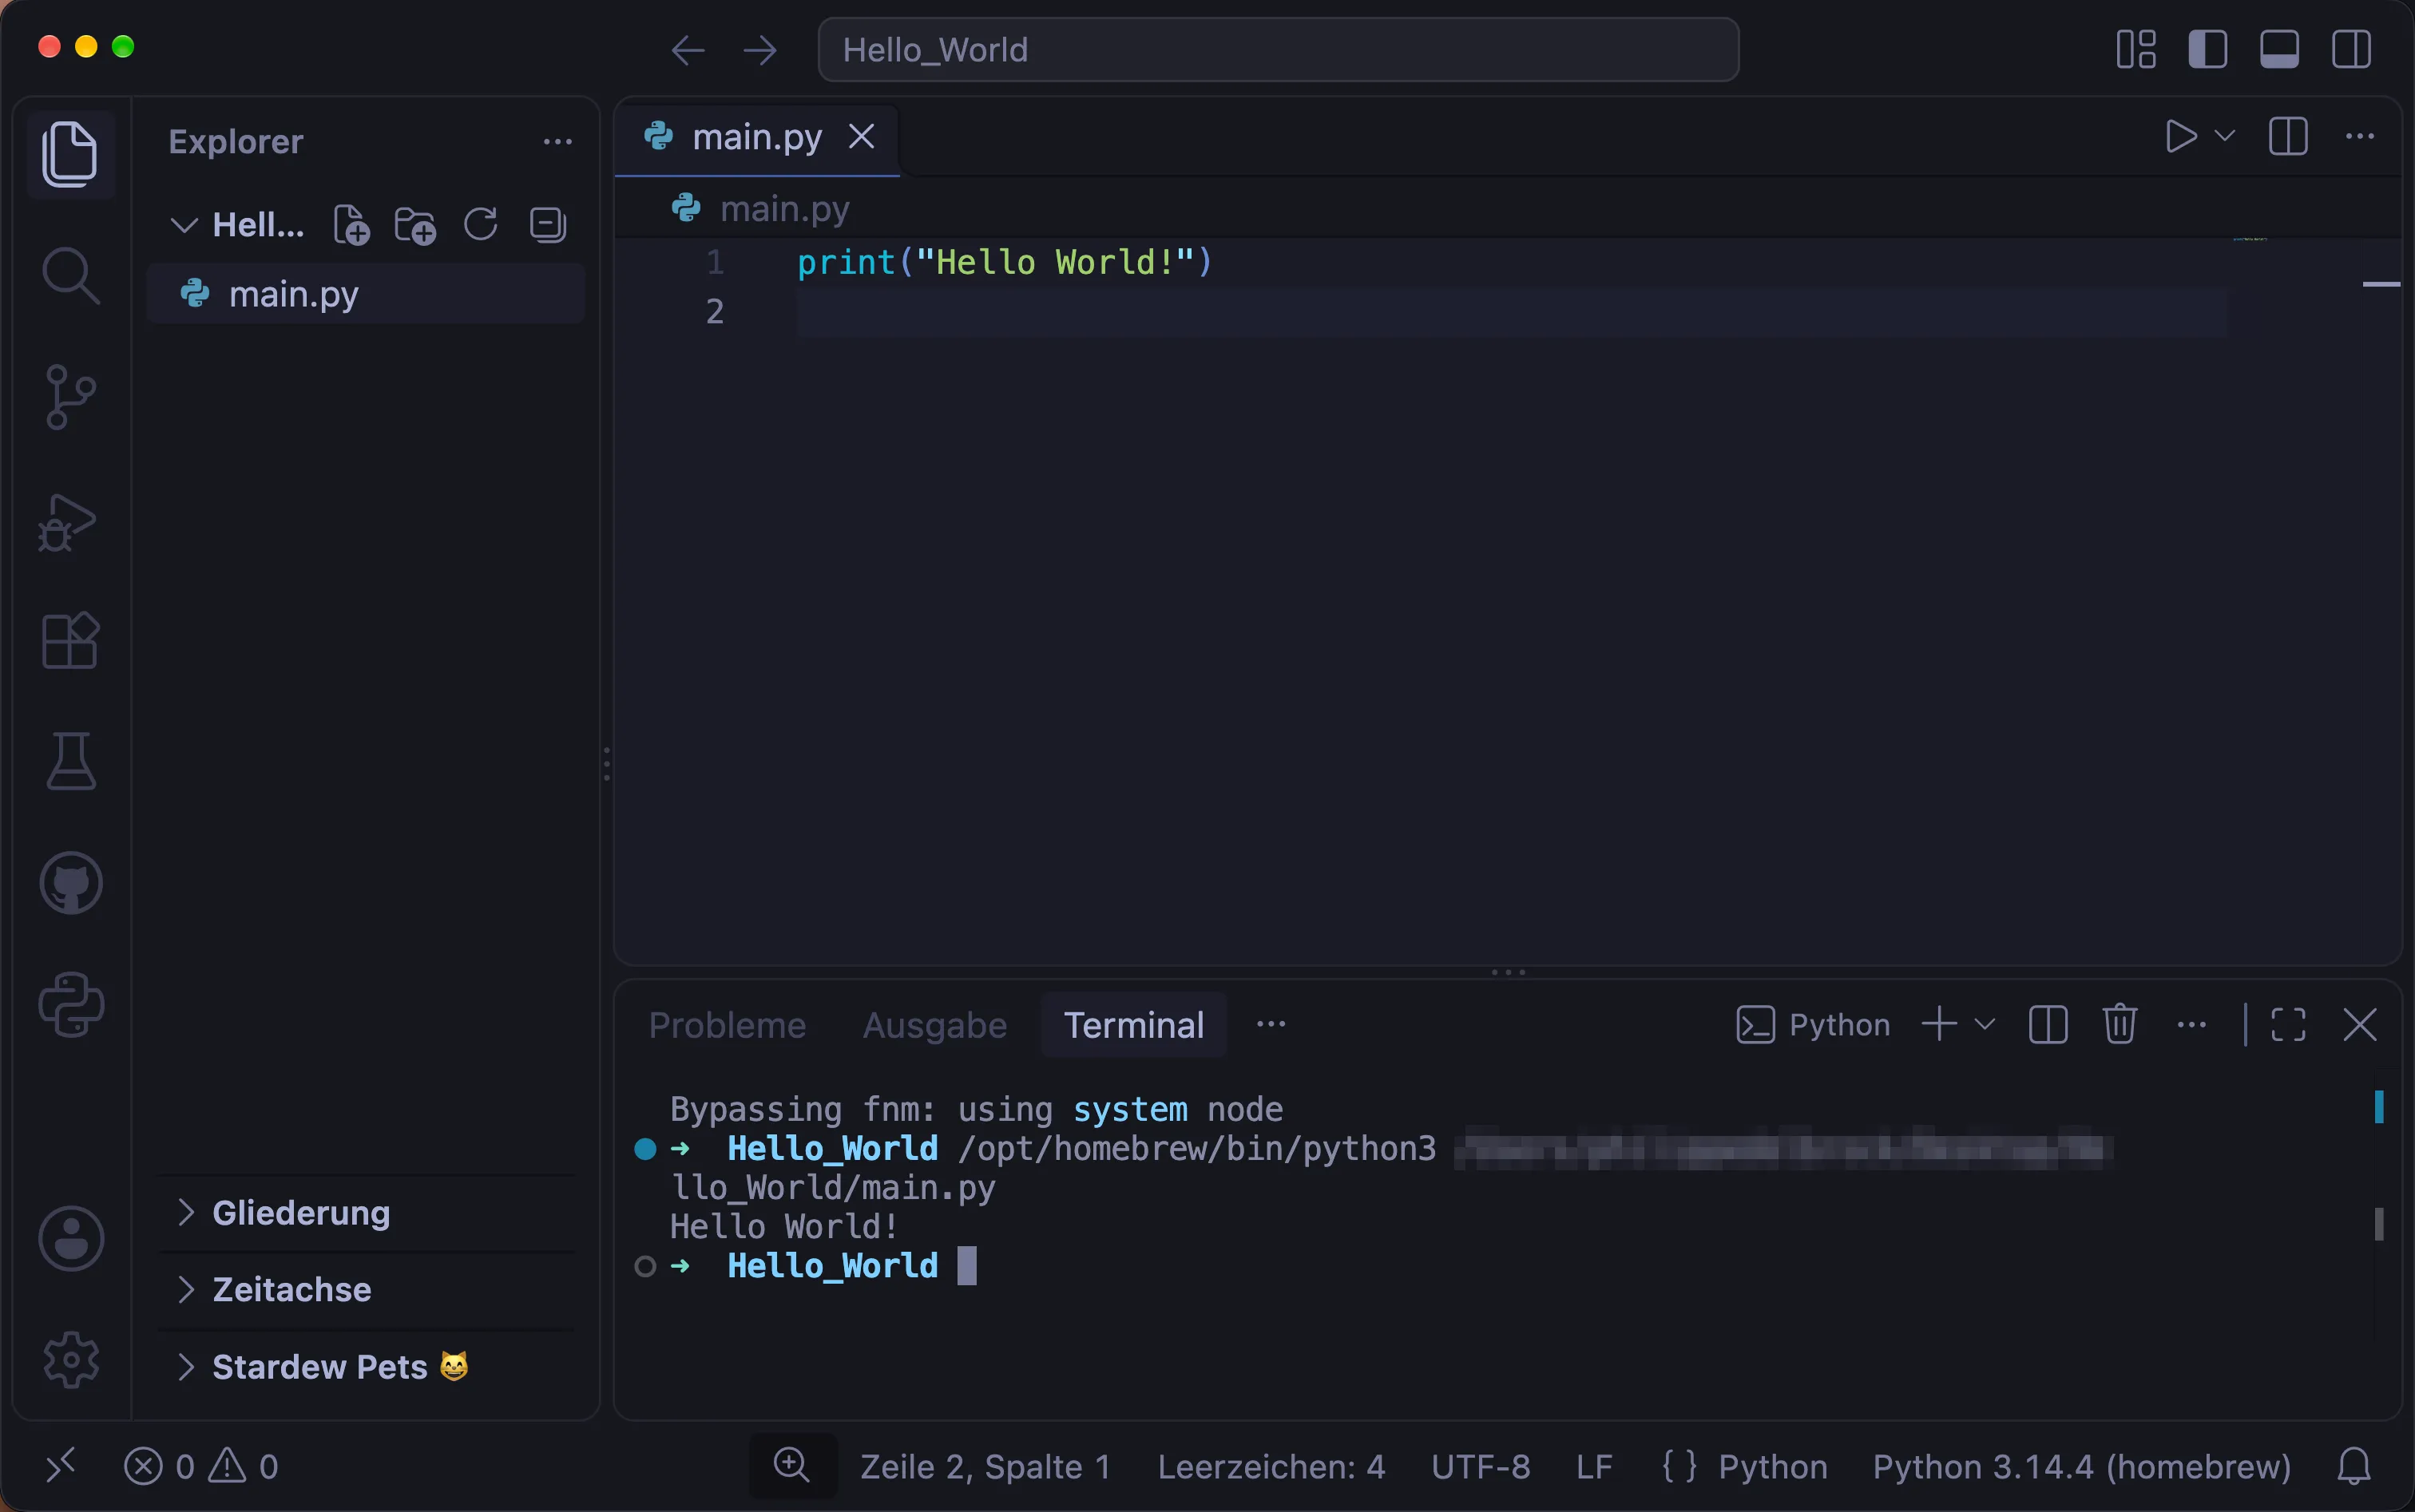Change the UTF-8 file encoding
This screenshot has height=1512, width=2415.
coord(1481,1467)
